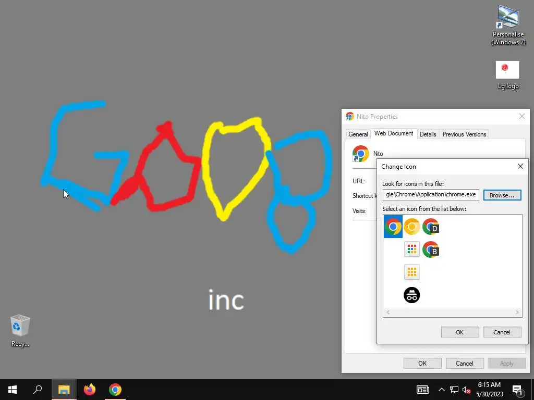This screenshot has width=534, height=400.
Task: Click OK in Nito Properties window
Action: pos(422,363)
